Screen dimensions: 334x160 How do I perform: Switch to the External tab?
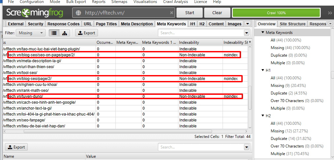(x=16, y=24)
